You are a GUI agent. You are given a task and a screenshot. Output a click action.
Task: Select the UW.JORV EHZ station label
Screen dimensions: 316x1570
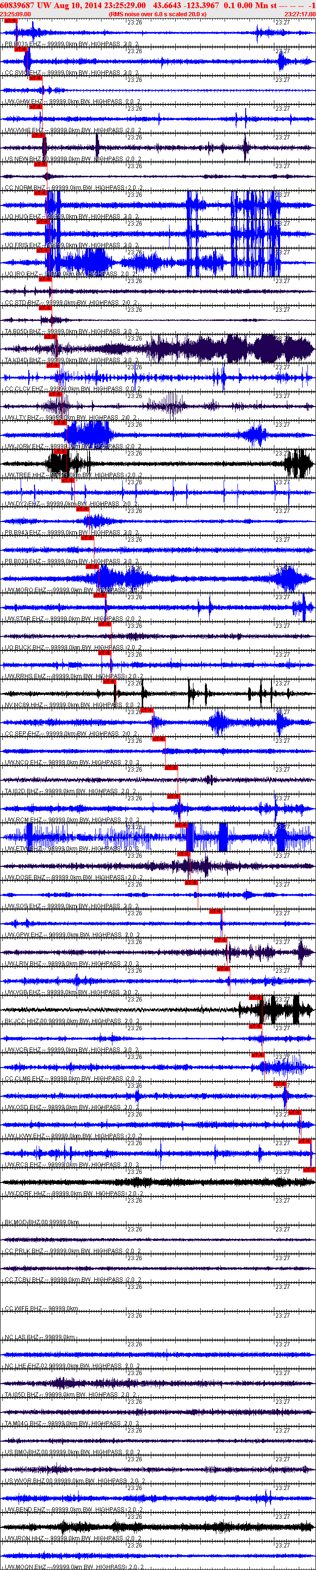tap(73, 447)
